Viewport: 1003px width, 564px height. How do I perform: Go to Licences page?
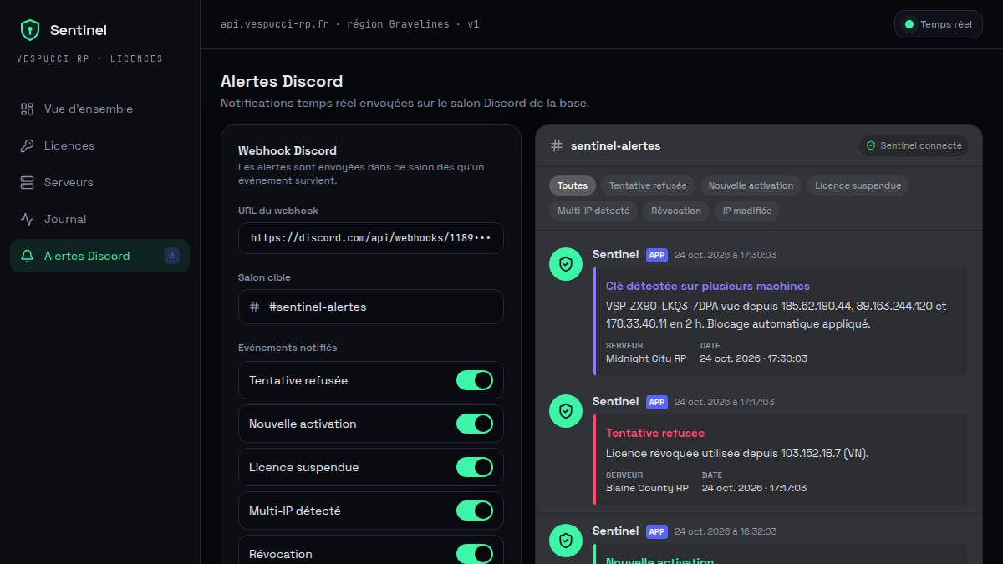click(x=99, y=145)
